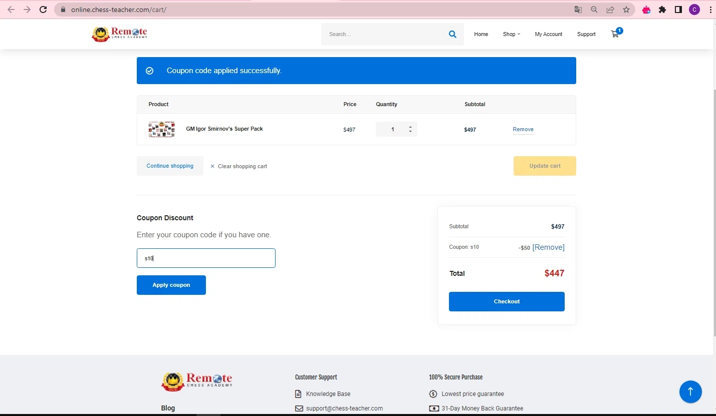Click the share page icon
The height and width of the screenshot is (416, 716).
[x=610, y=10]
